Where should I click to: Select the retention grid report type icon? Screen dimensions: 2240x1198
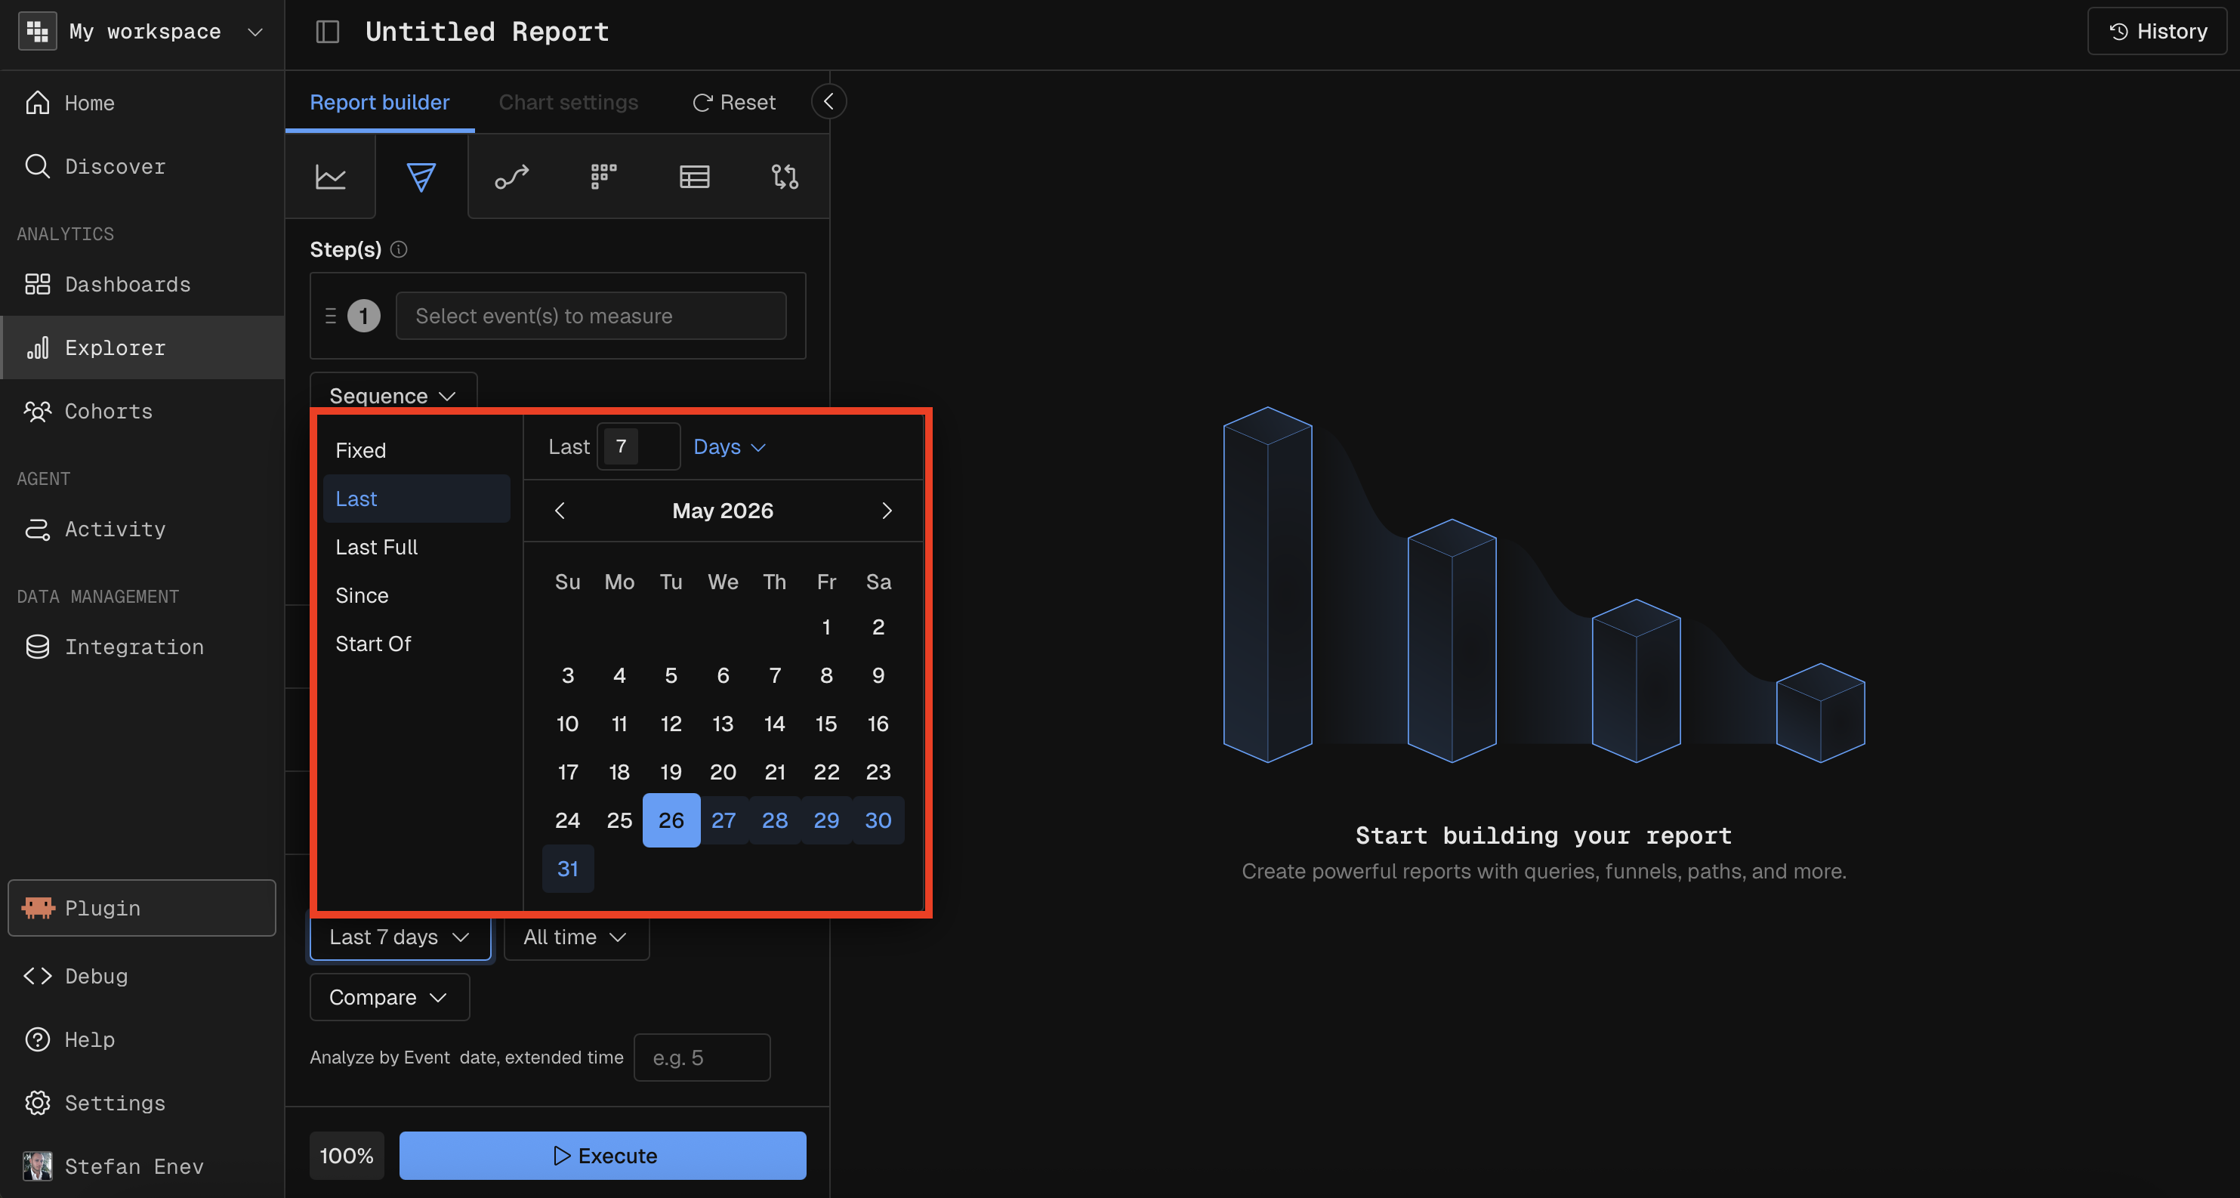603,177
